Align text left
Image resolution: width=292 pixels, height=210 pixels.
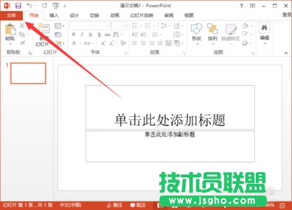[135, 43]
